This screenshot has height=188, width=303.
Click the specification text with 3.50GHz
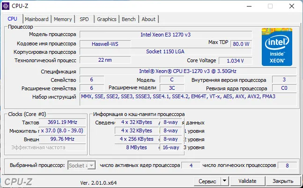188,71
